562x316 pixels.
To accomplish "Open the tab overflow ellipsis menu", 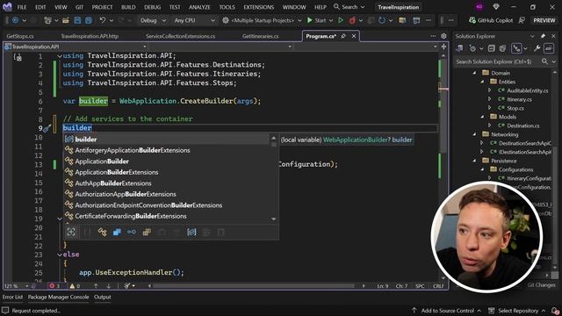I will click(x=433, y=36).
